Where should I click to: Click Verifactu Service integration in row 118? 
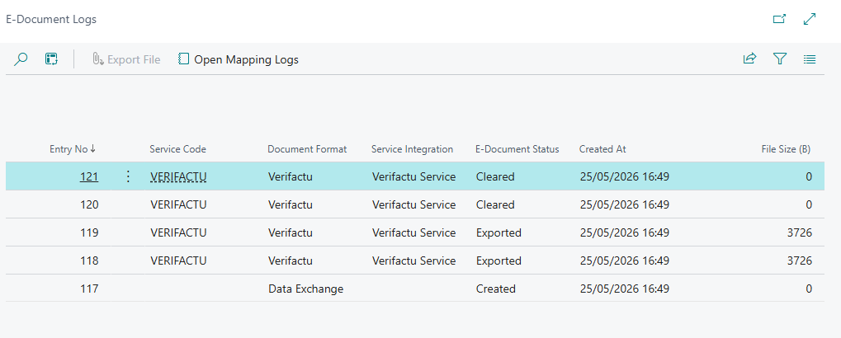click(414, 261)
